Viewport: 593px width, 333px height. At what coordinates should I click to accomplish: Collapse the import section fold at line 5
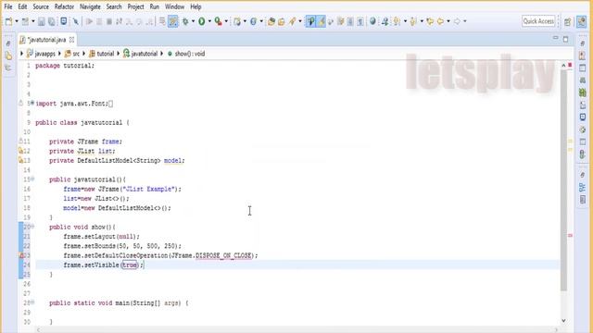(x=32, y=103)
